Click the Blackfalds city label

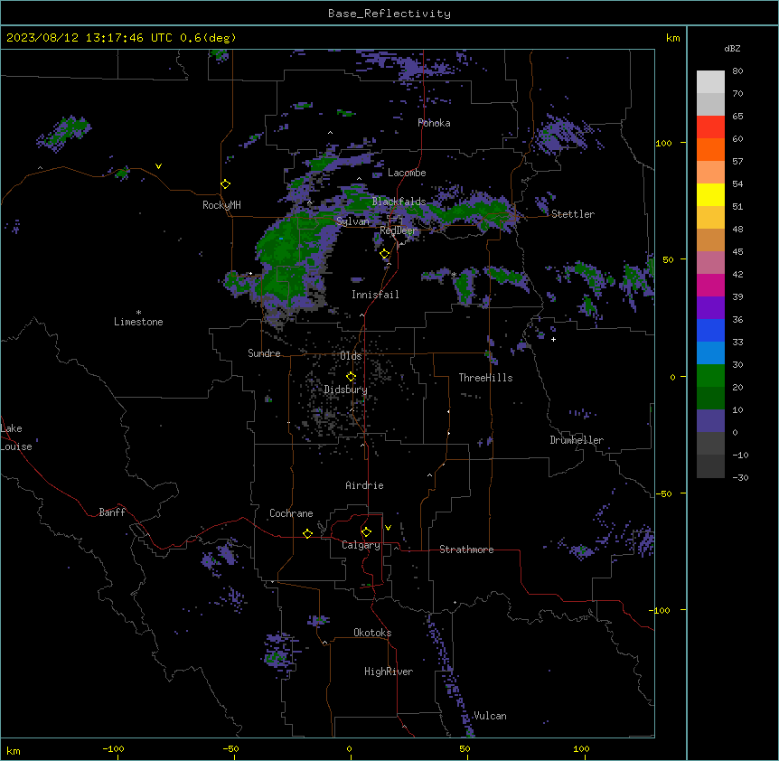[x=399, y=202]
